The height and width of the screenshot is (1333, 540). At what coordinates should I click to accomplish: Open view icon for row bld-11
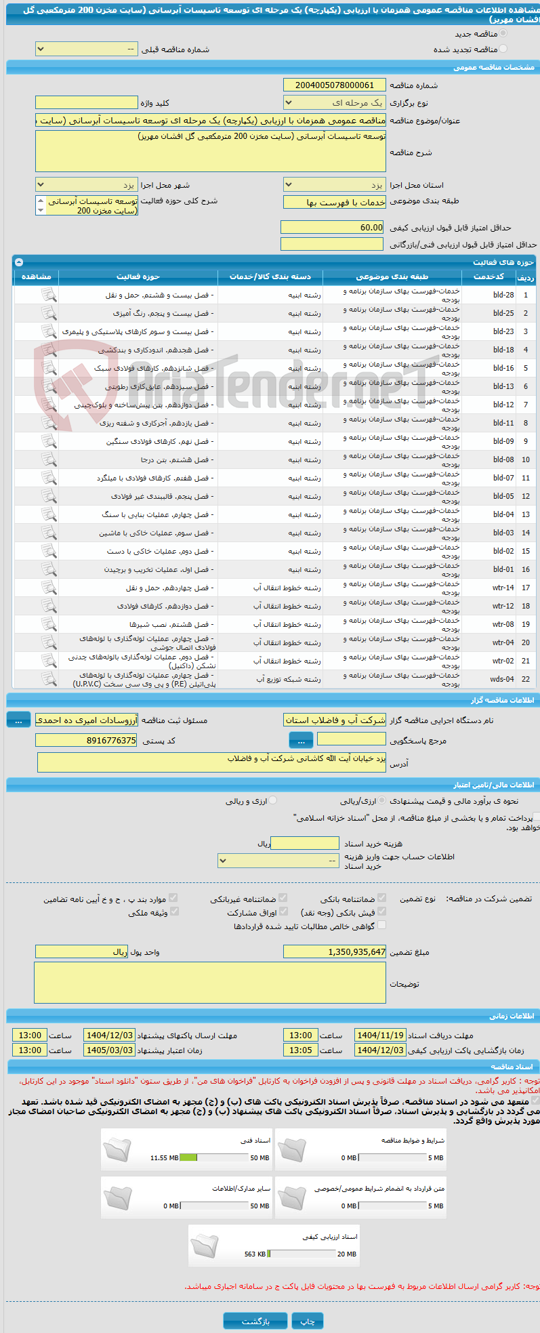tap(49, 423)
